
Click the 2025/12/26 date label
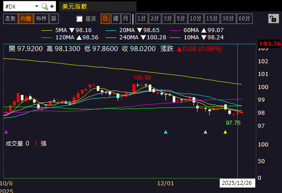click(x=237, y=183)
